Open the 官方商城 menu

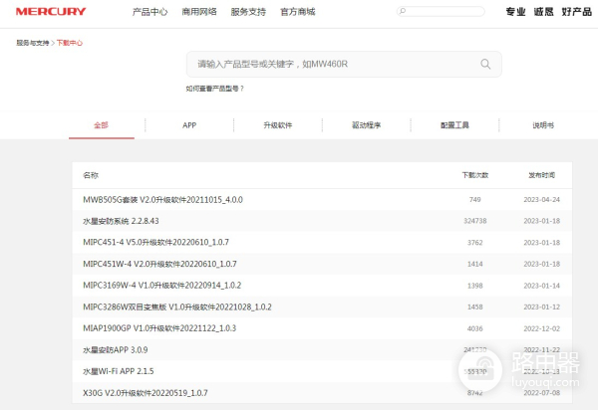tap(298, 12)
